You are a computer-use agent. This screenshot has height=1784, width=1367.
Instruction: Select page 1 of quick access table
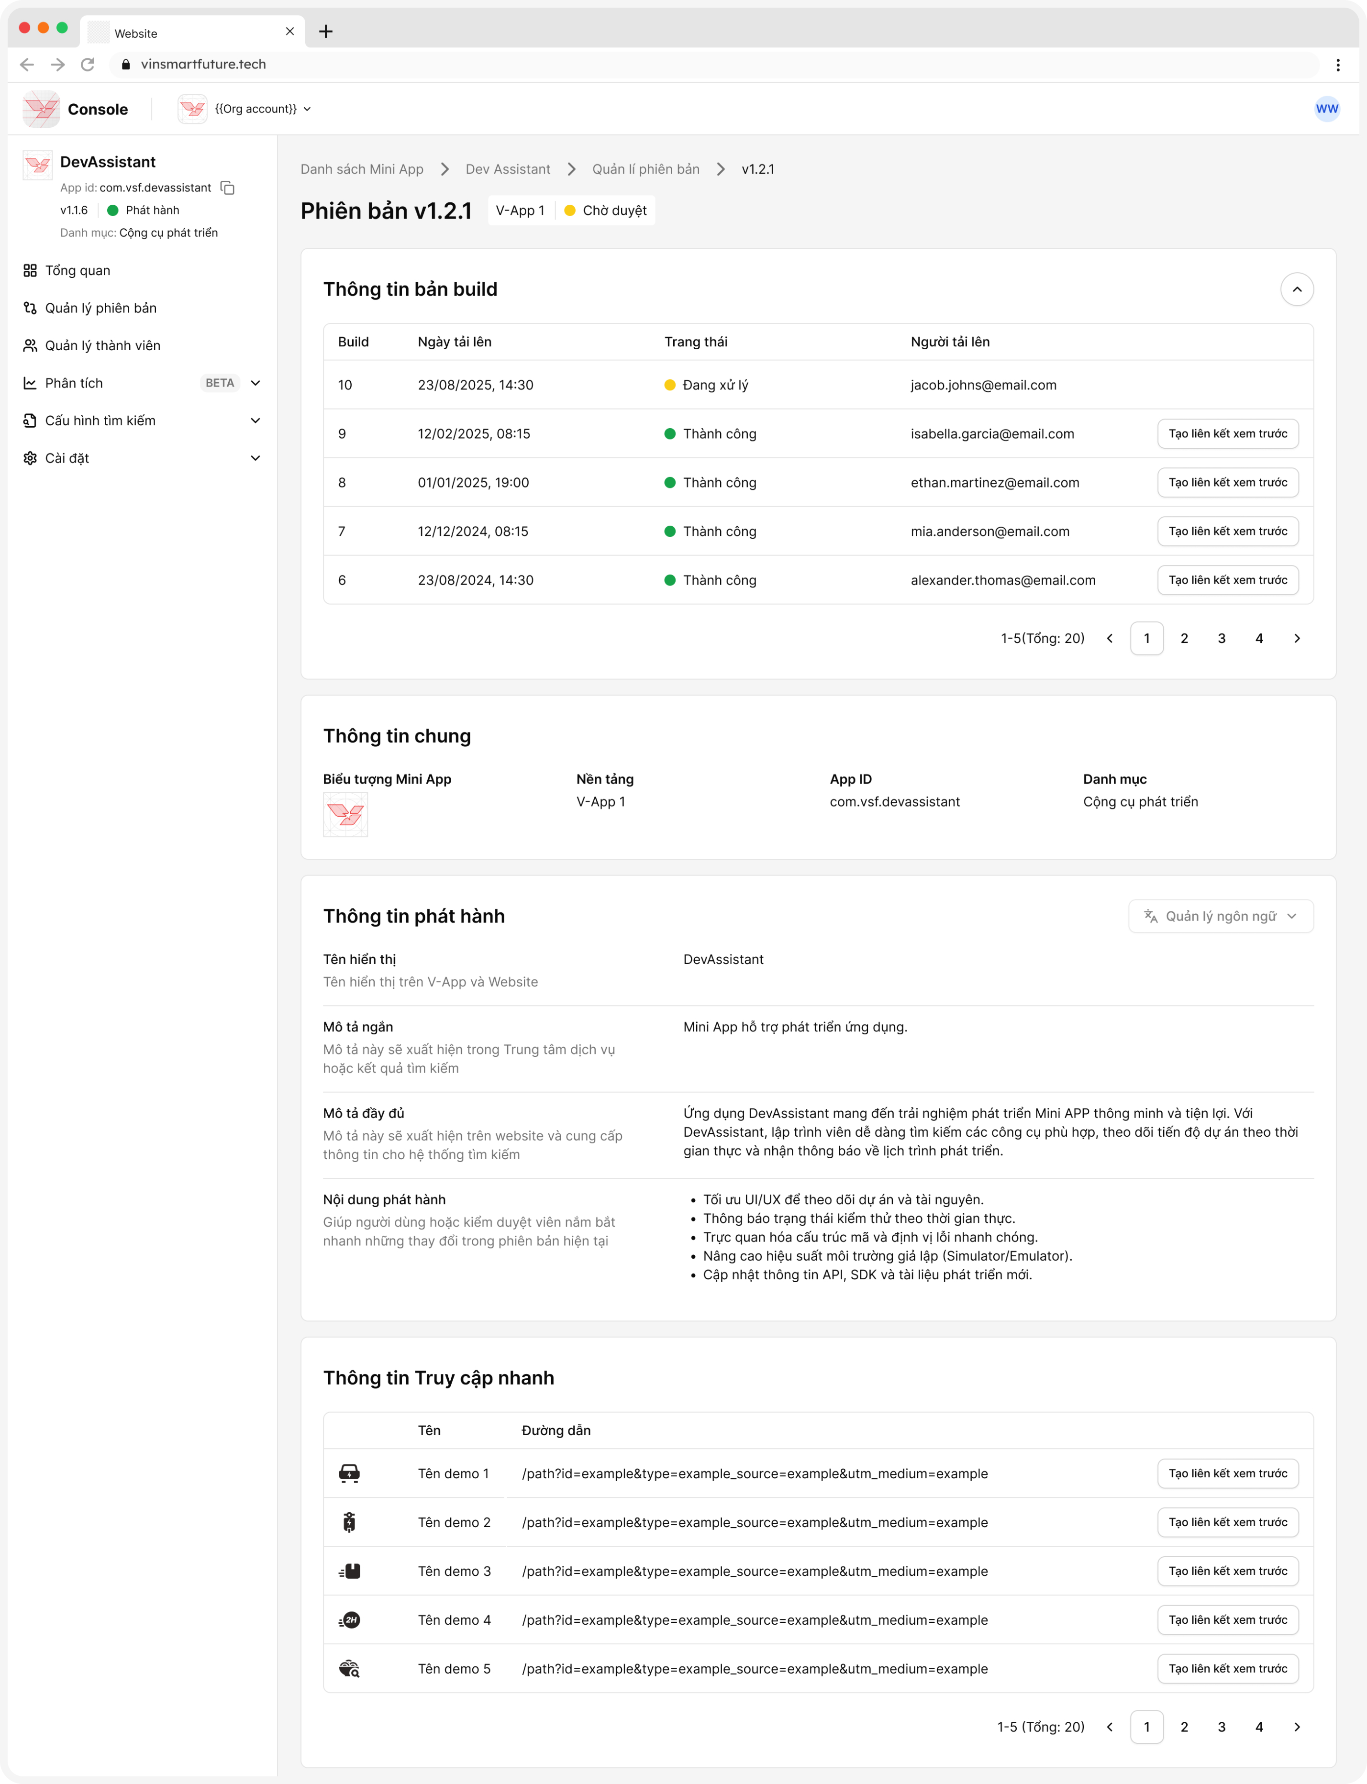[x=1146, y=1727]
